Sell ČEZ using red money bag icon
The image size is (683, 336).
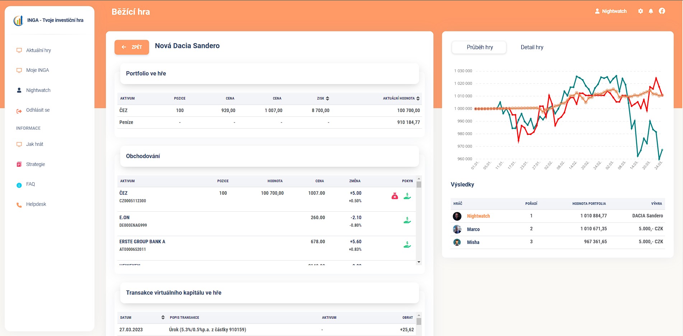pyautogui.click(x=395, y=196)
